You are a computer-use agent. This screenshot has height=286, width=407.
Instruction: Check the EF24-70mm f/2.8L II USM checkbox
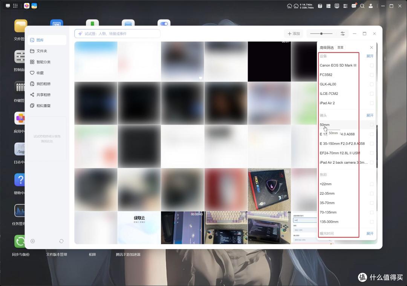pyautogui.click(x=372, y=153)
